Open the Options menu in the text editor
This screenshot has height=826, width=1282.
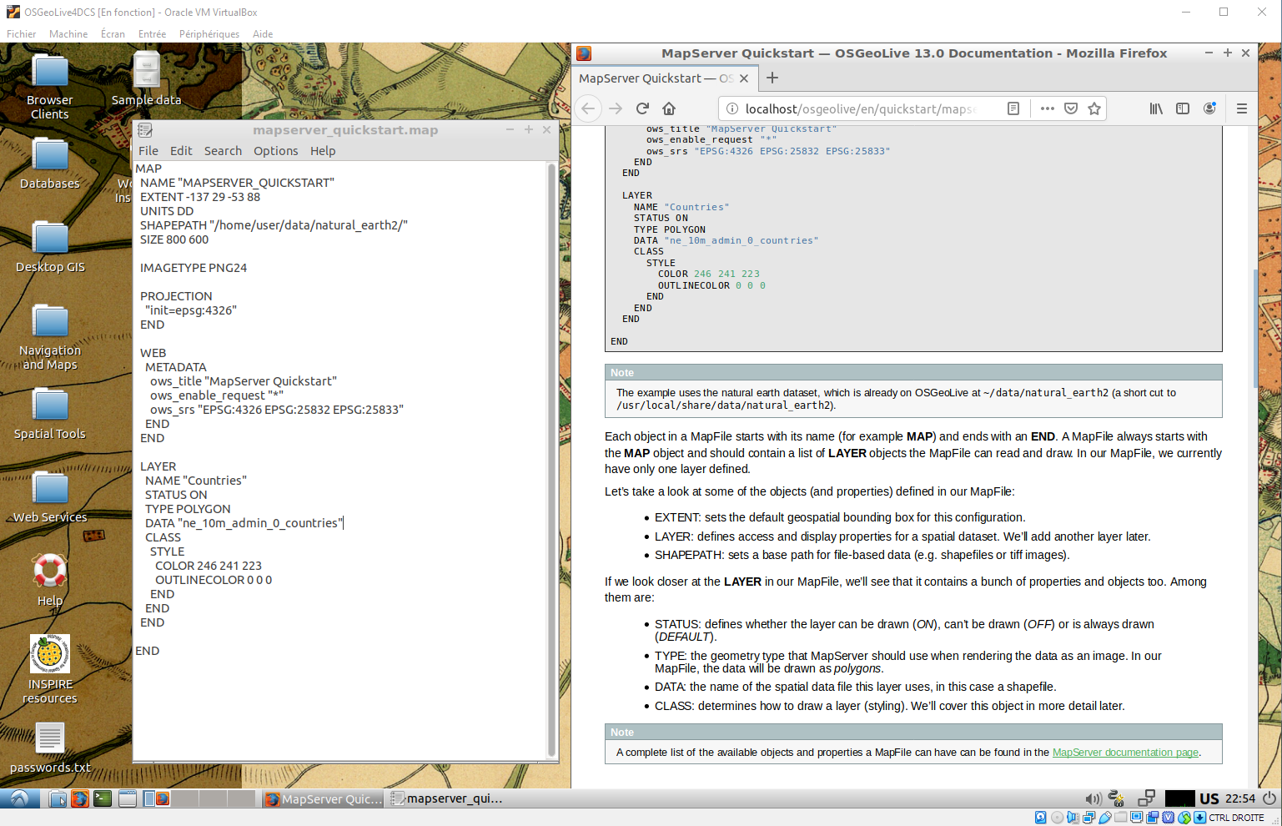coord(275,151)
